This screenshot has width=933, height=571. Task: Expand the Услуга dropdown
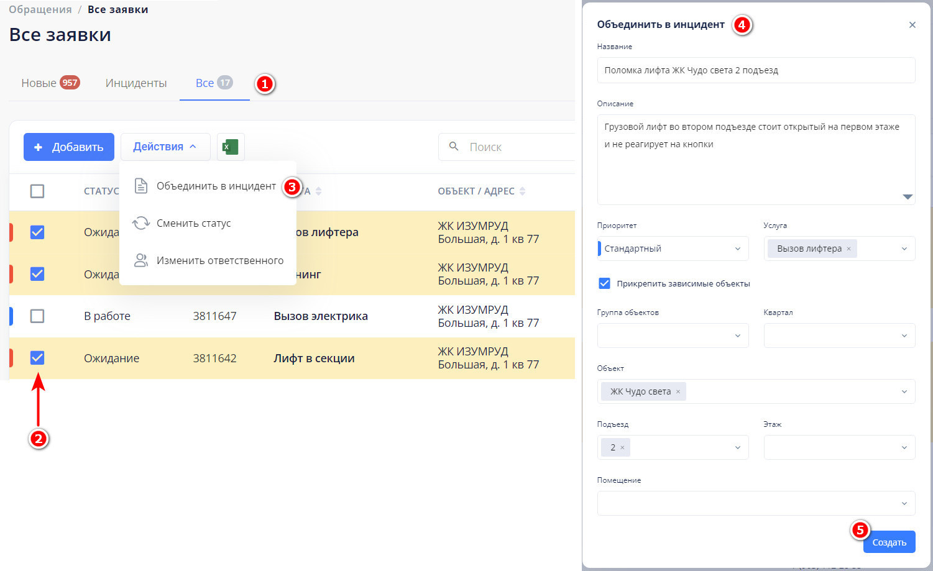[904, 249]
